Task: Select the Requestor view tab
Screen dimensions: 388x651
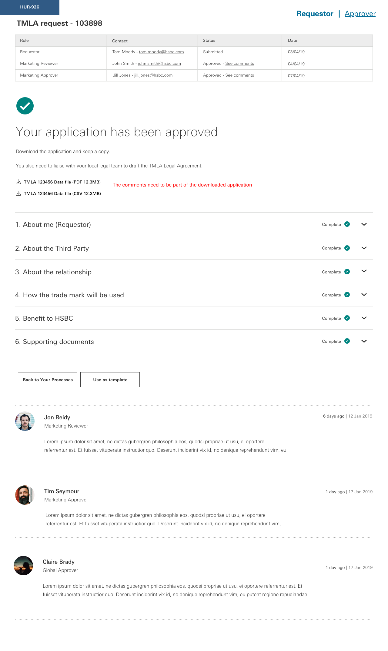Action: click(315, 14)
